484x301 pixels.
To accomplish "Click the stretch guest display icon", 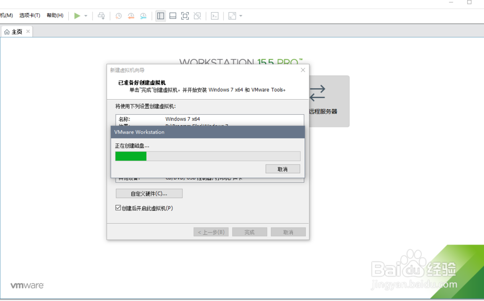I will (232, 16).
